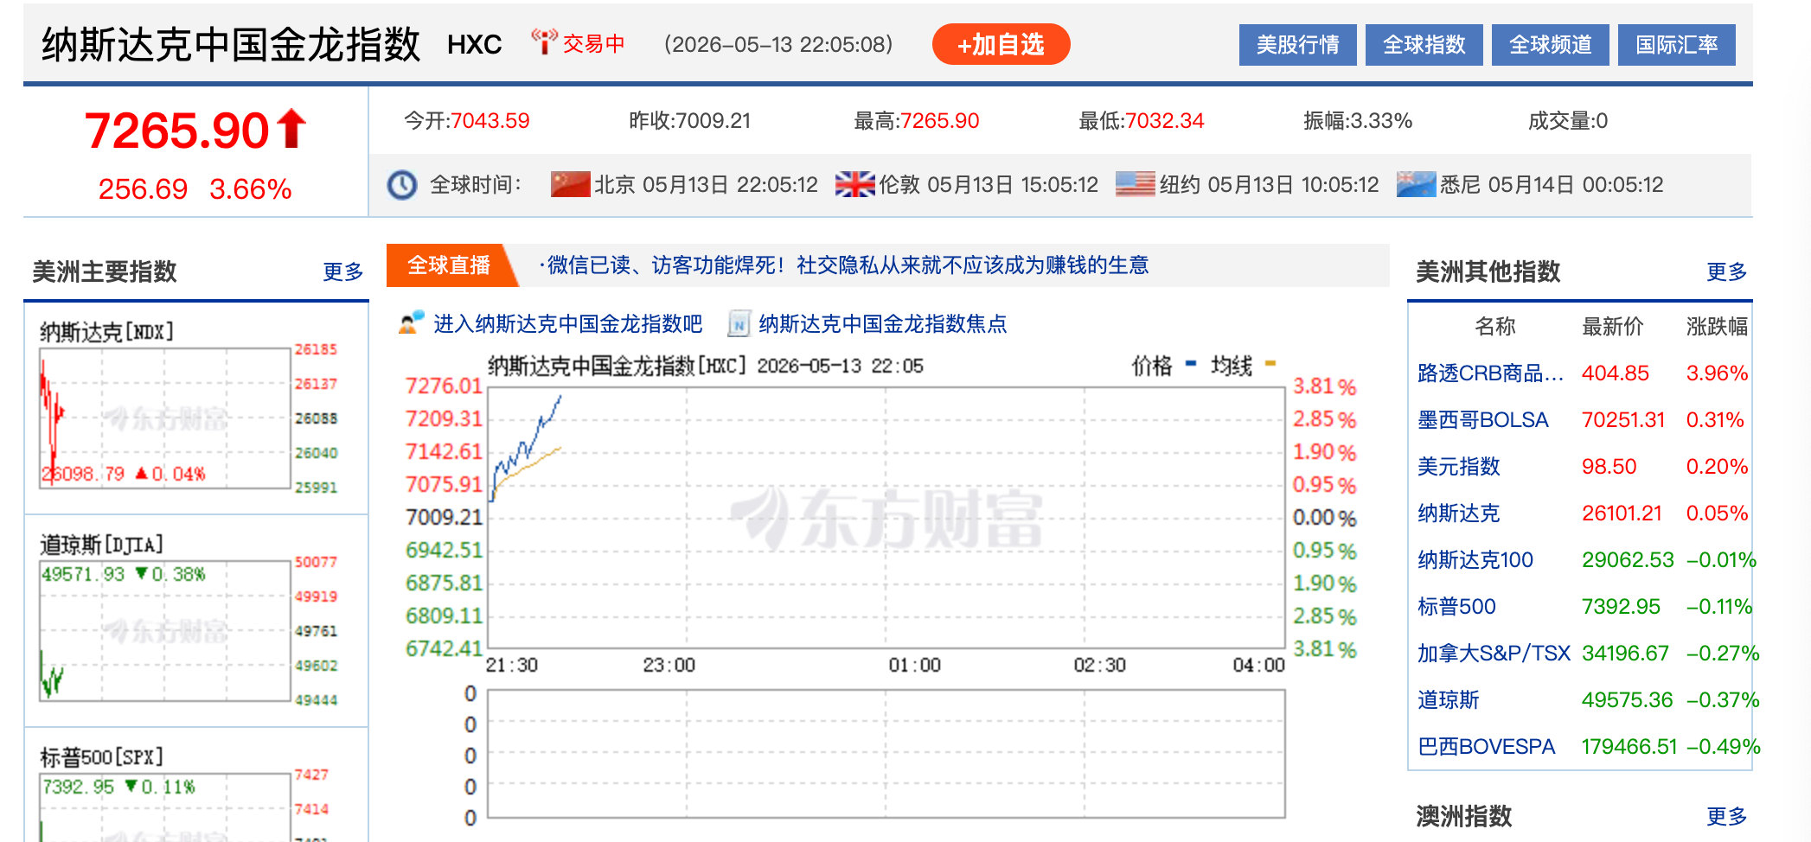Open 标普500 link in other indices table
The image size is (1811, 842).
tap(1456, 607)
